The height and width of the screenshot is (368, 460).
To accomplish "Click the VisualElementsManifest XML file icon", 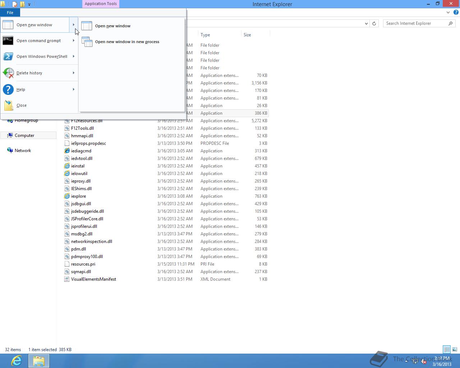I will [67, 279].
